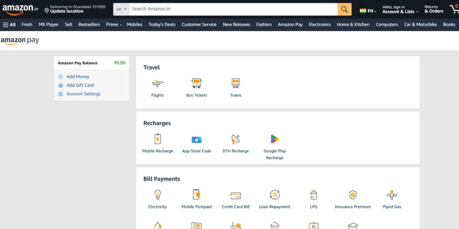Viewport: 459px width, 229px height.
Task: Open Mobiles in the navigation bar
Action: 134,25
